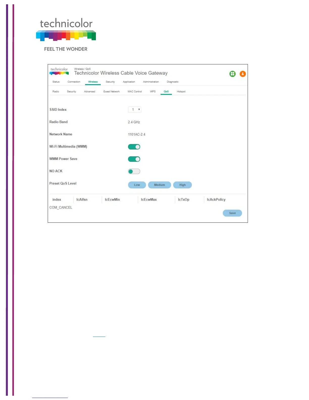Click the IcAckPolicy column header
The width and height of the screenshot is (309, 400).
(216, 199)
